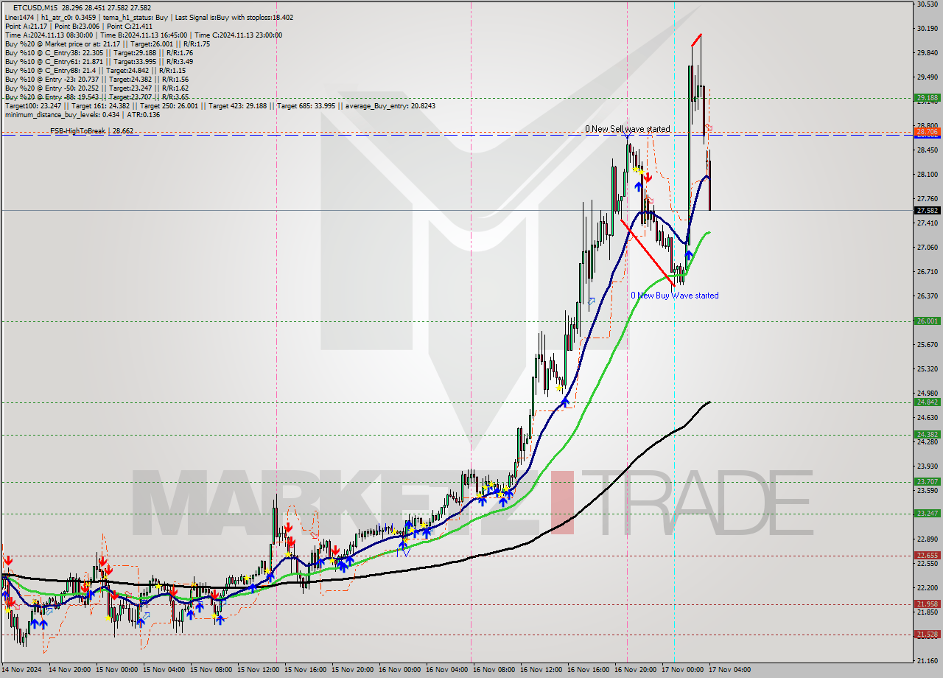
Task: Click the 'Buy %20 @ Entry -88: 19.543' line
Action: tap(99, 97)
